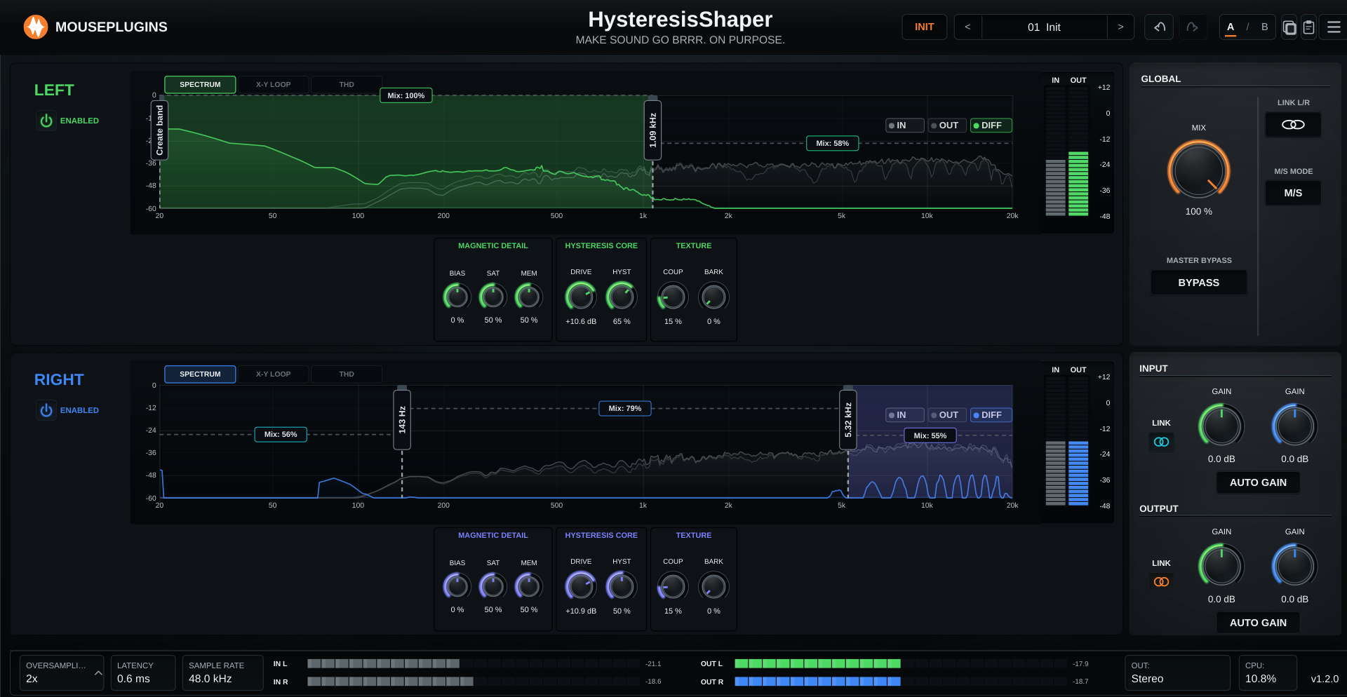Copy current state with the copy icon
Image resolution: width=1347 pixels, height=697 pixels.
click(x=1289, y=27)
